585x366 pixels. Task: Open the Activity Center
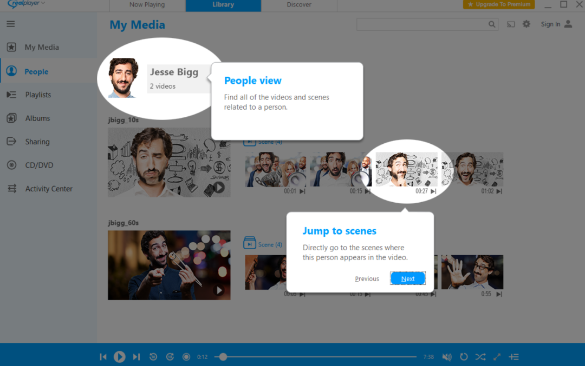[x=49, y=188]
